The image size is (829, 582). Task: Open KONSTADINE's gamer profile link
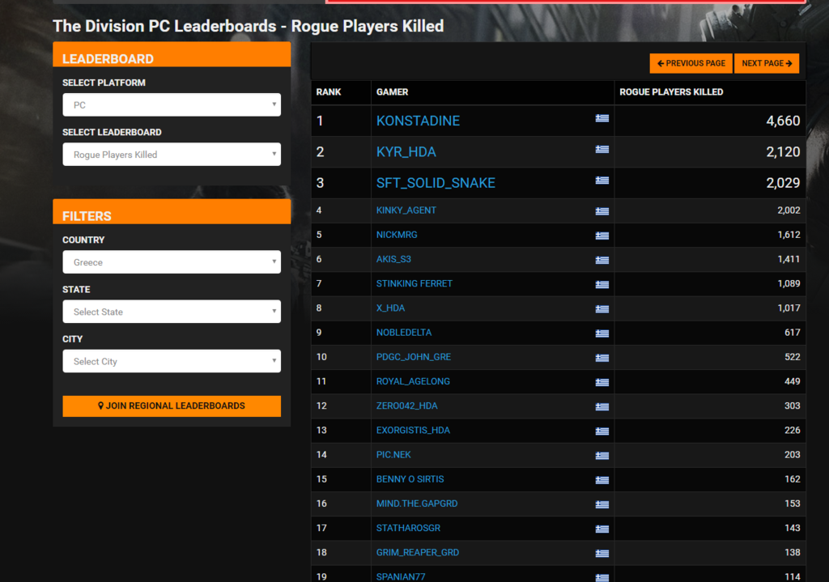coord(418,121)
